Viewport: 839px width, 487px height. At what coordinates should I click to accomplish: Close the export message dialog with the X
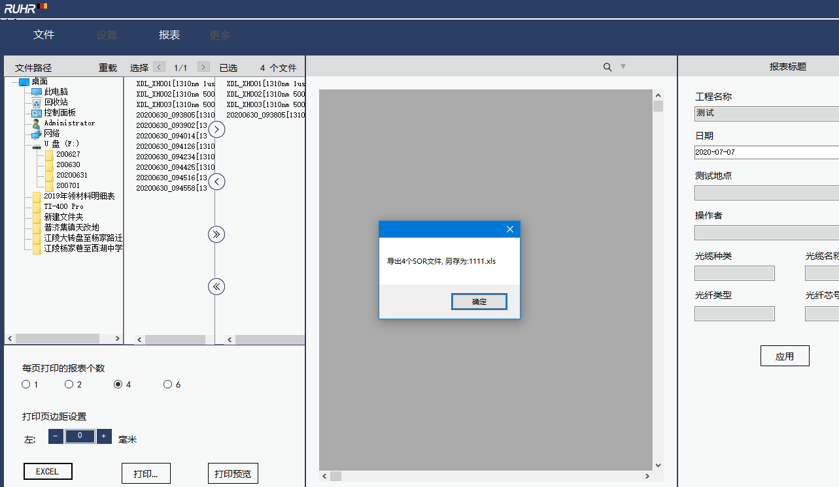click(510, 229)
